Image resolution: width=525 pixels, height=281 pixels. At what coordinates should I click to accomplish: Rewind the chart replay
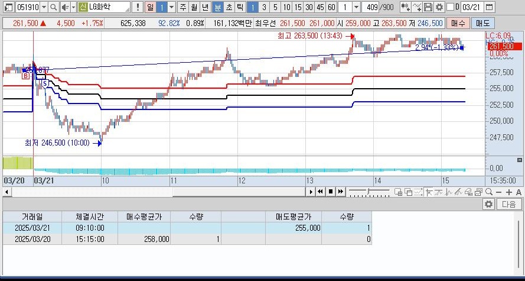tap(321, 192)
